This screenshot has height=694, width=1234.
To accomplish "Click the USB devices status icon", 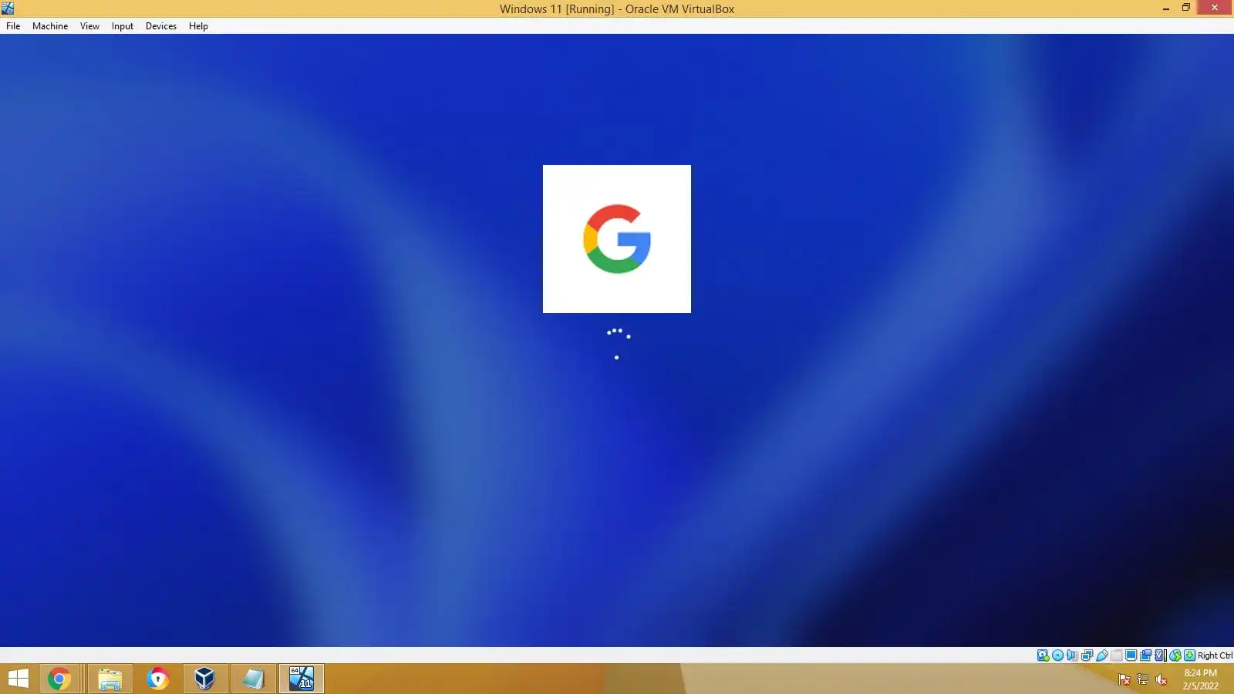I will point(1102,655).
